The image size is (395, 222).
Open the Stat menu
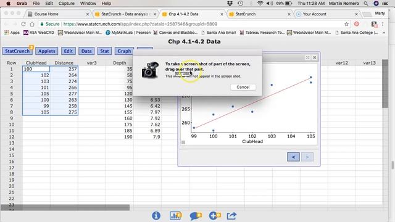click(104, 51)
